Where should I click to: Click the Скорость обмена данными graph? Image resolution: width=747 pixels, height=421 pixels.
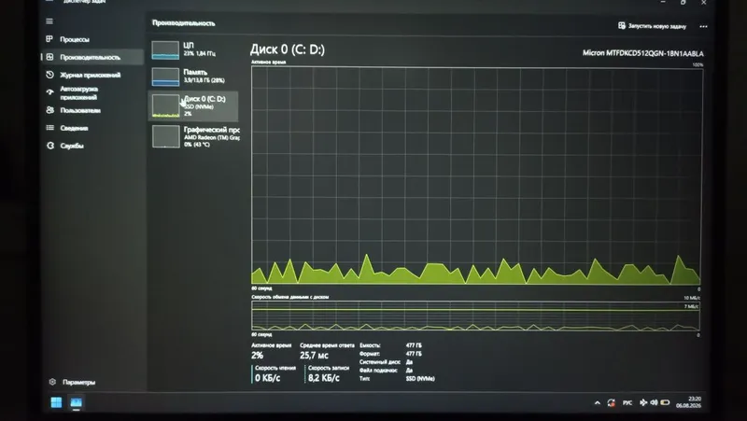[x=475, y=316]
